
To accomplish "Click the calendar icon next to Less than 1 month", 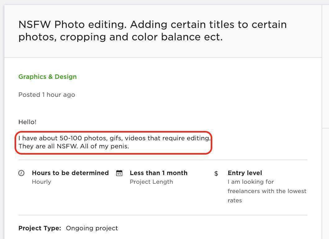I will pos(119,173).
